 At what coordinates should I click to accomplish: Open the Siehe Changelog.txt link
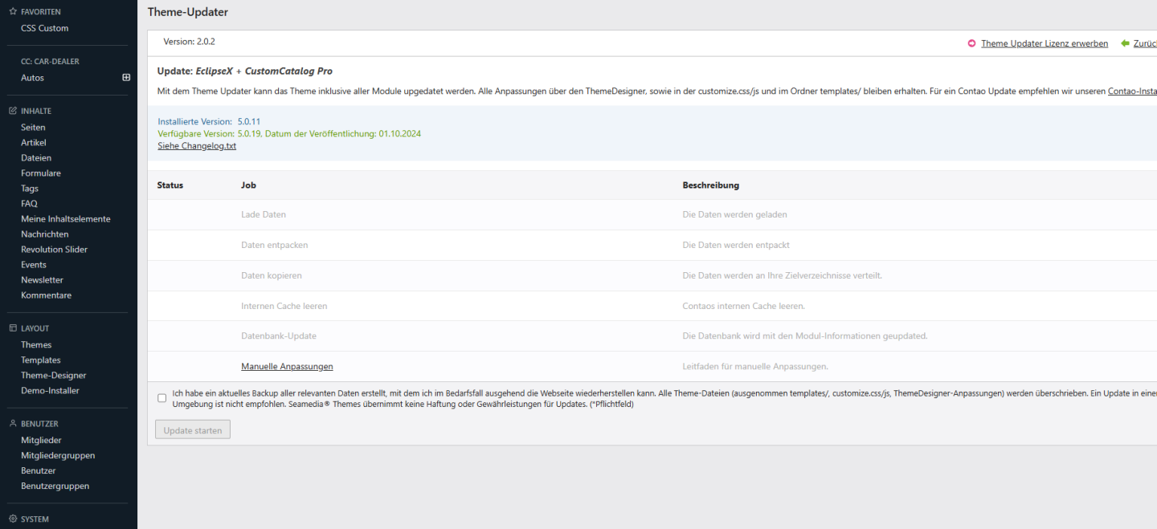pyautogui.click(x=197, y=146)
